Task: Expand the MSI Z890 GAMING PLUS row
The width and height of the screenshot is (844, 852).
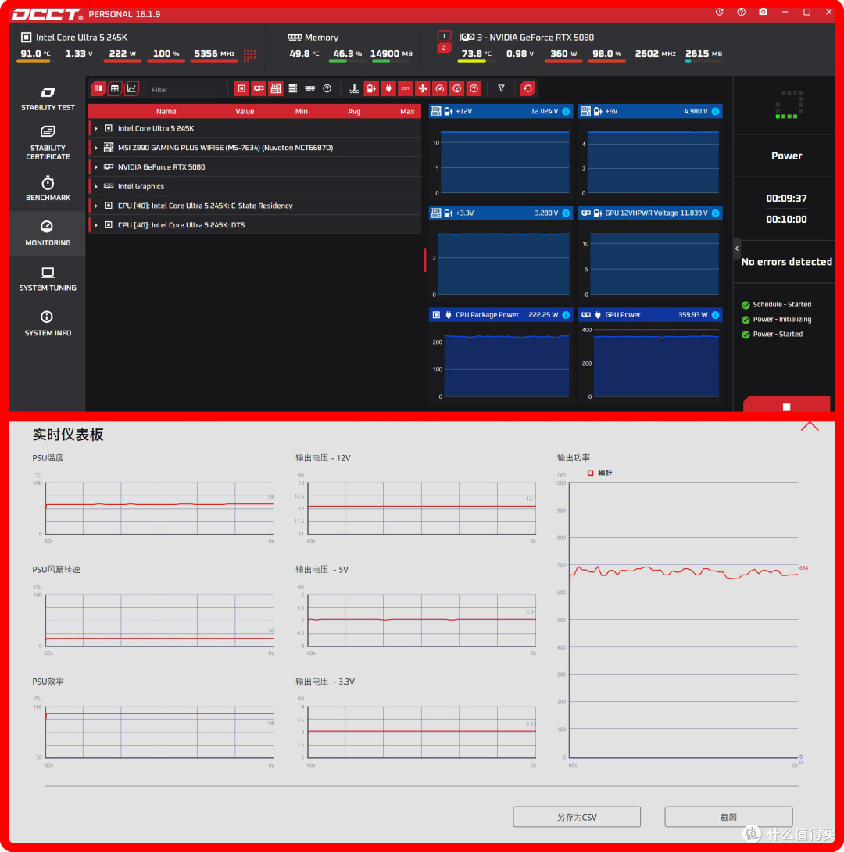Action: coord(96,148)
